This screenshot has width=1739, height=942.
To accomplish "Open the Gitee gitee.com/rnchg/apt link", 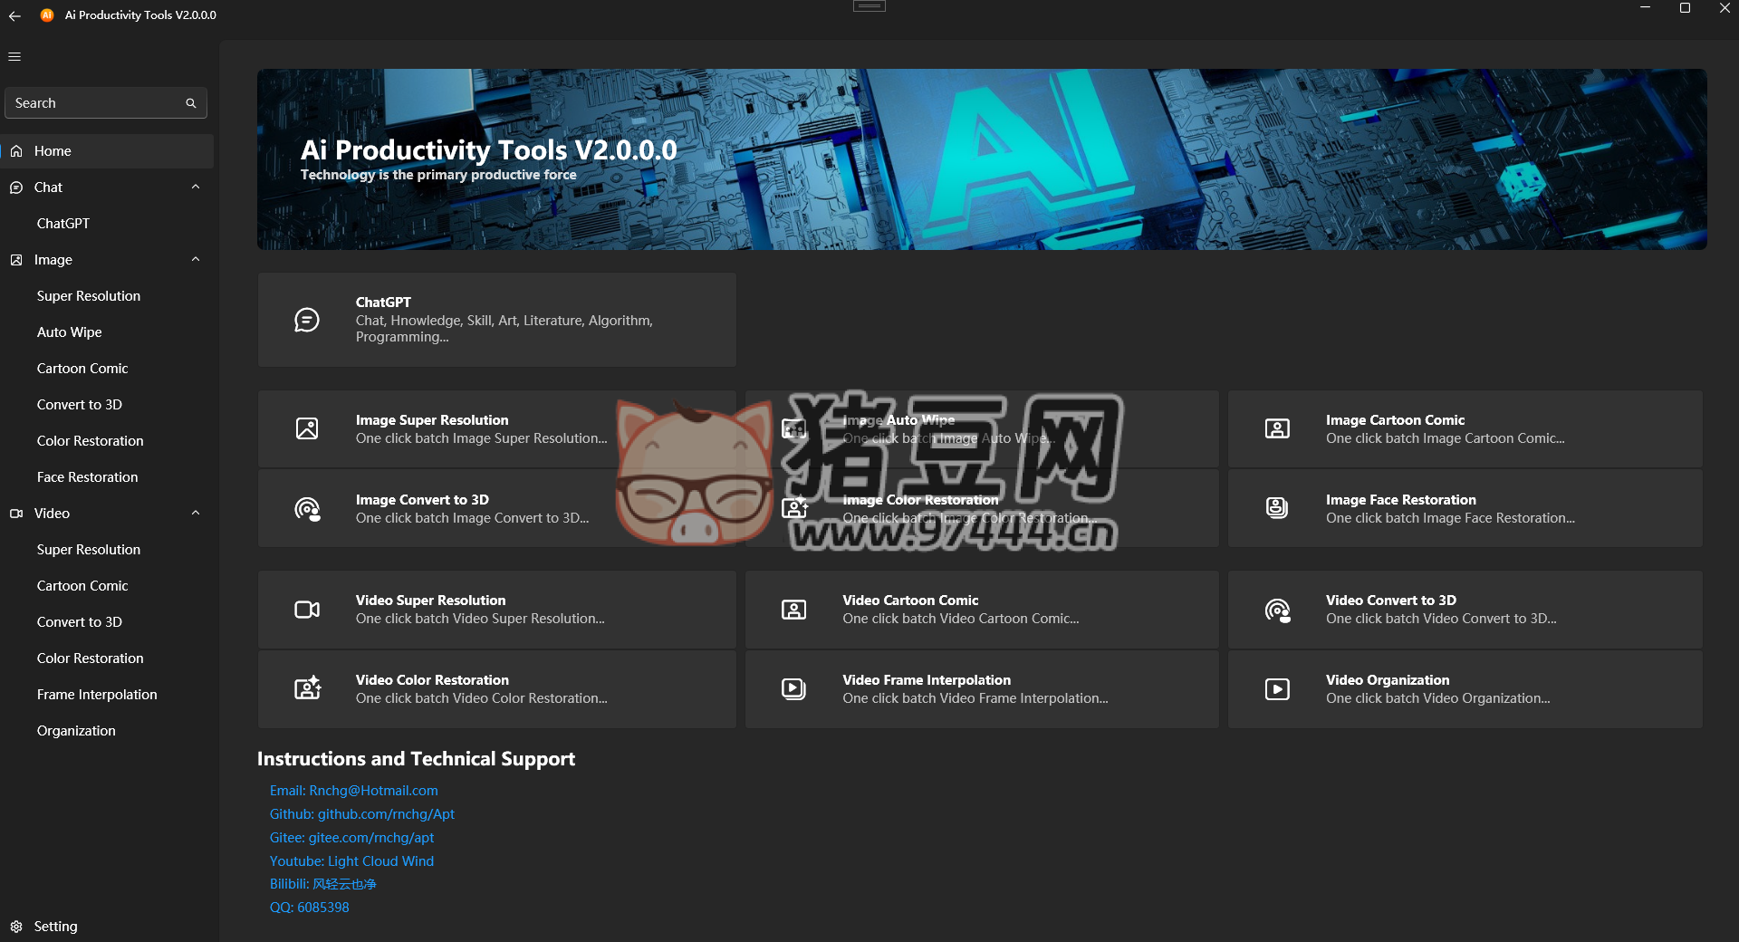I will pyautogui.click(x=351, y=838).
